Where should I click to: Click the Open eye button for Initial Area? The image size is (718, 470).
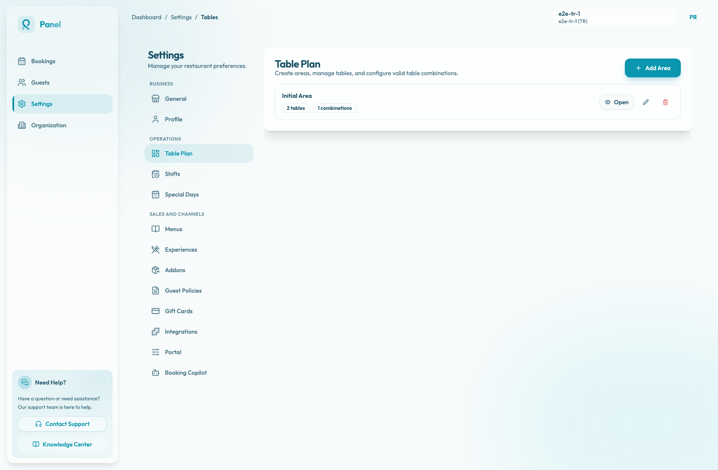tap(617, 102)
